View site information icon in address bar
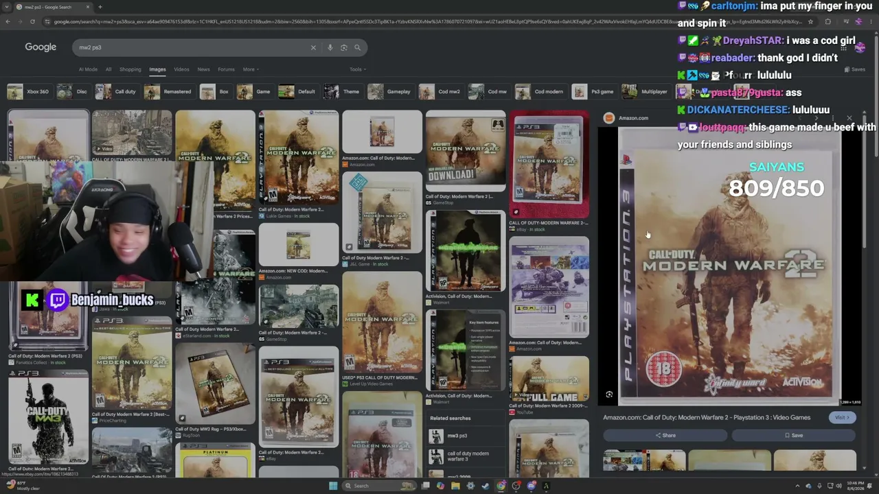This screenshot has width=879, height=494. coord(47,21)
